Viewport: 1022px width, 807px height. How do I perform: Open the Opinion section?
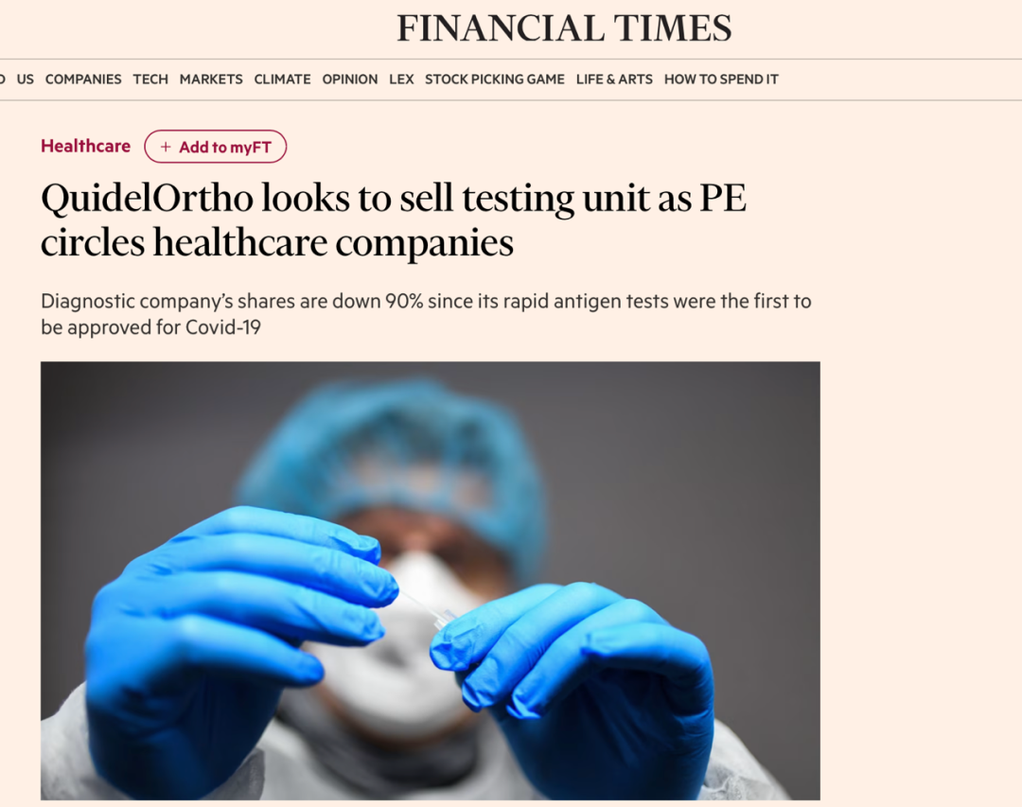click(350, 79)
